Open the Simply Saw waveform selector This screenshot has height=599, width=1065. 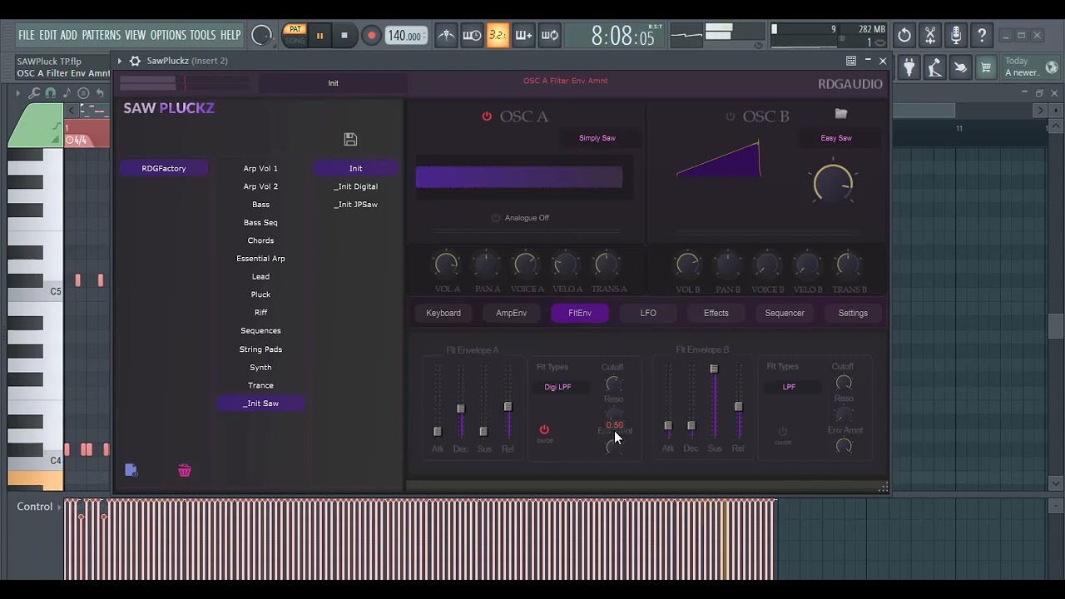click(x=597, y=138)
